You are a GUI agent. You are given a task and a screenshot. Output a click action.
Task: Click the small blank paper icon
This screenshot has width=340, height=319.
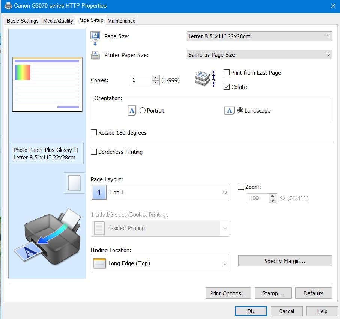[74, 183]
